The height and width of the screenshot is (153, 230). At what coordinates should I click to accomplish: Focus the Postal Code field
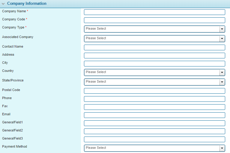pos(154,91)
